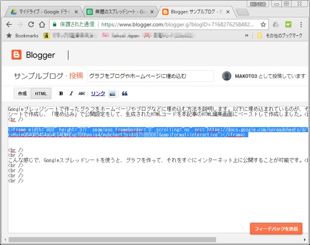Open a new tab via the home icon
The height and width of the screenshot is (245, 310).
(42, 24)
